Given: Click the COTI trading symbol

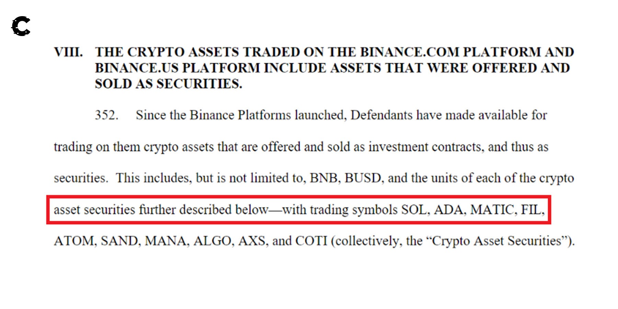Looking at the screenshot, I should [x=311, y=241].
